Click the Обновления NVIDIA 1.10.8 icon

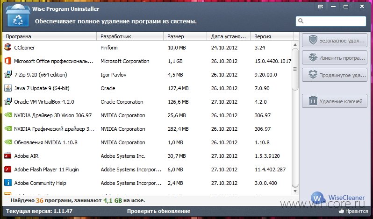pos(8,142)
